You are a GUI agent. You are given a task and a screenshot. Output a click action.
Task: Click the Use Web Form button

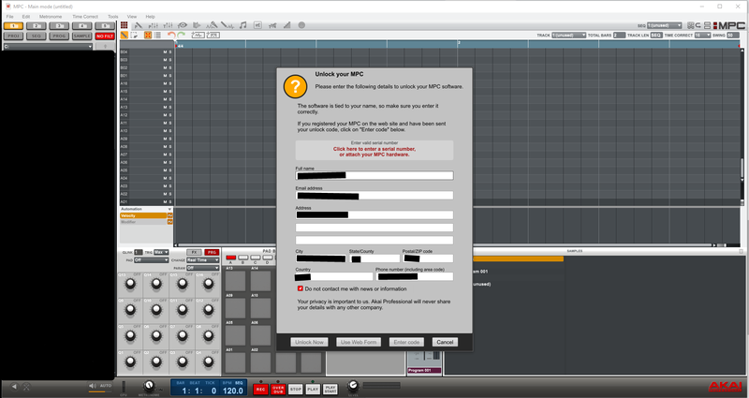[359, 342]
